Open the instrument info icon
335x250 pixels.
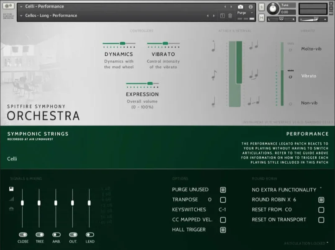250,7
